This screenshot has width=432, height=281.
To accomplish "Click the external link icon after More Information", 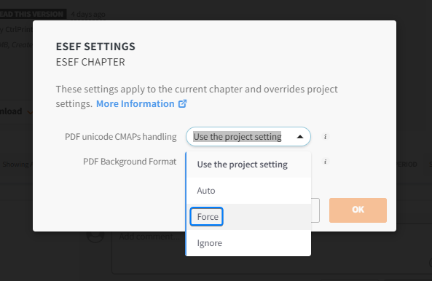I will point(182,104).
